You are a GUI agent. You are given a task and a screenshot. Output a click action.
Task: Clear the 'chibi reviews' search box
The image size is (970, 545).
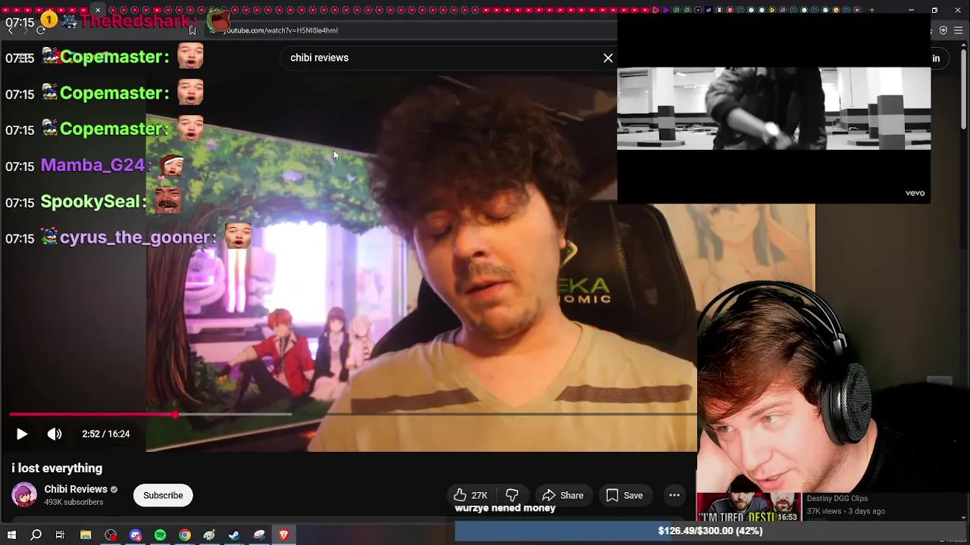coord(608,58)
